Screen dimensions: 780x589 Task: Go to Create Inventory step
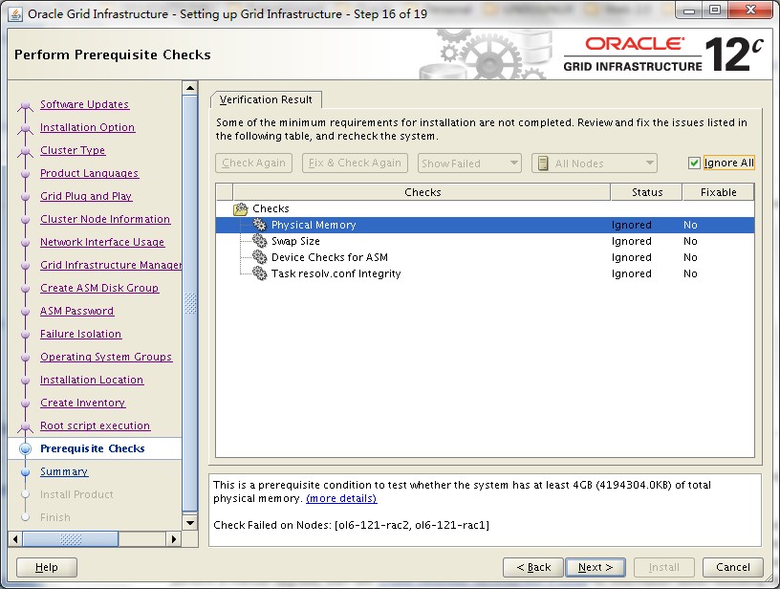tap(82, 403)
